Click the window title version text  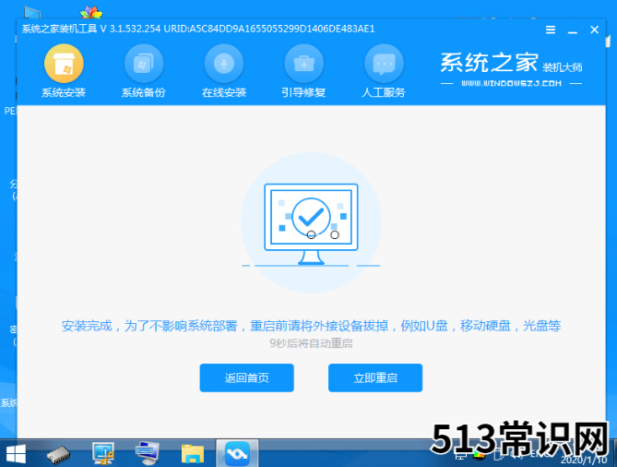click(x=198, y=29)
